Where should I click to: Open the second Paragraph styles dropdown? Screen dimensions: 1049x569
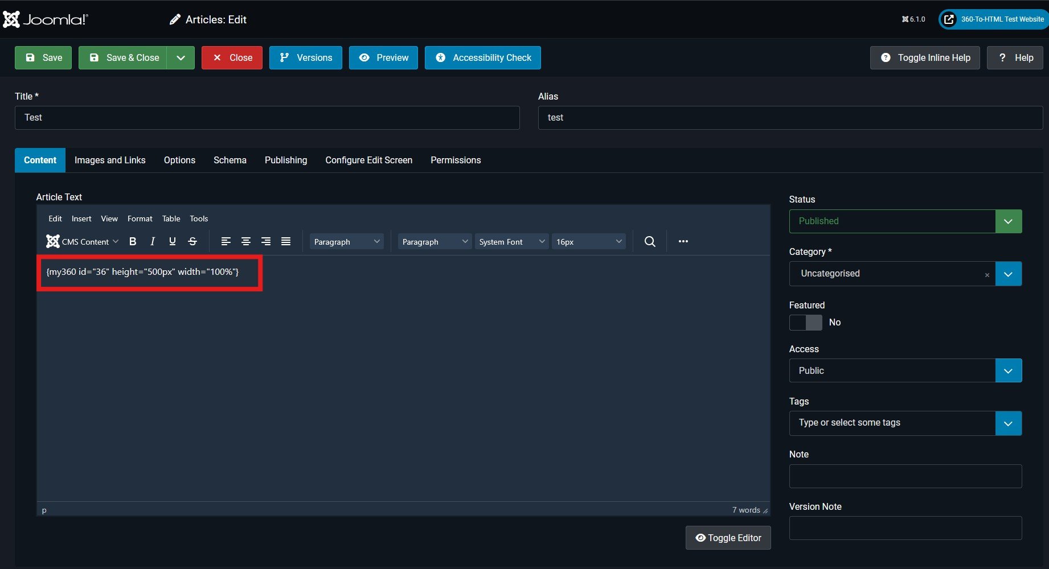point(435,241)
